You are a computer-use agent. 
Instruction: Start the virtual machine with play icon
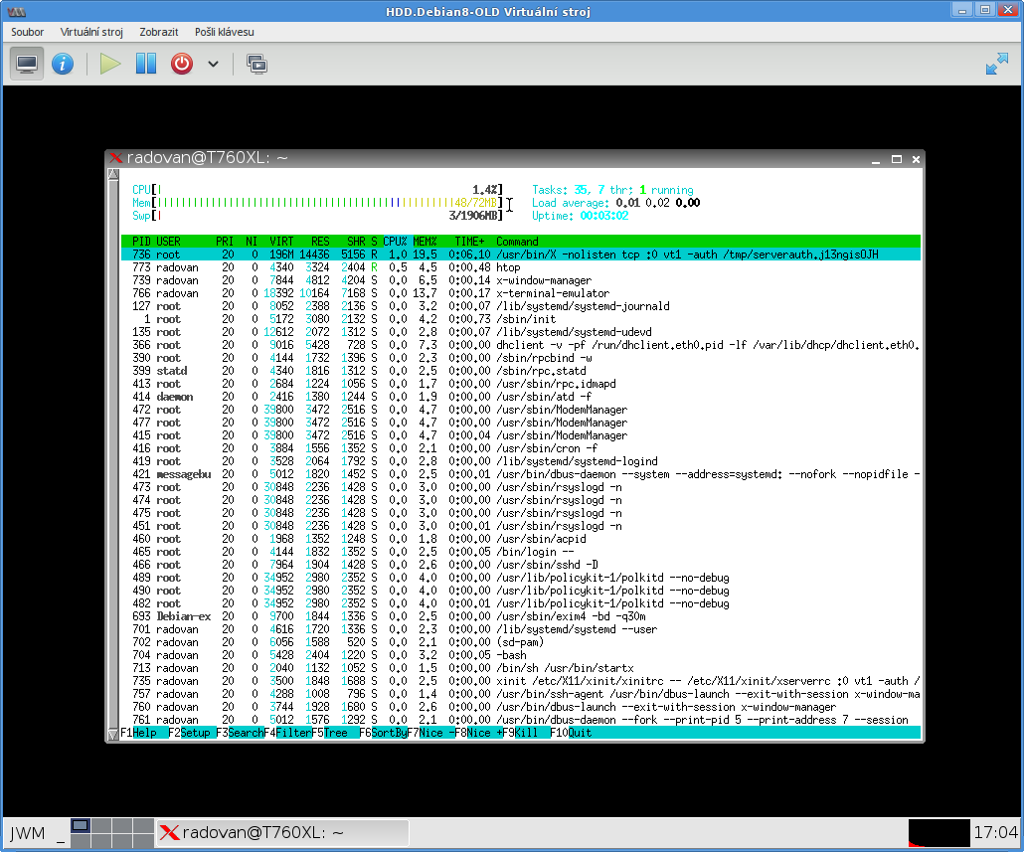coord(109,64)
